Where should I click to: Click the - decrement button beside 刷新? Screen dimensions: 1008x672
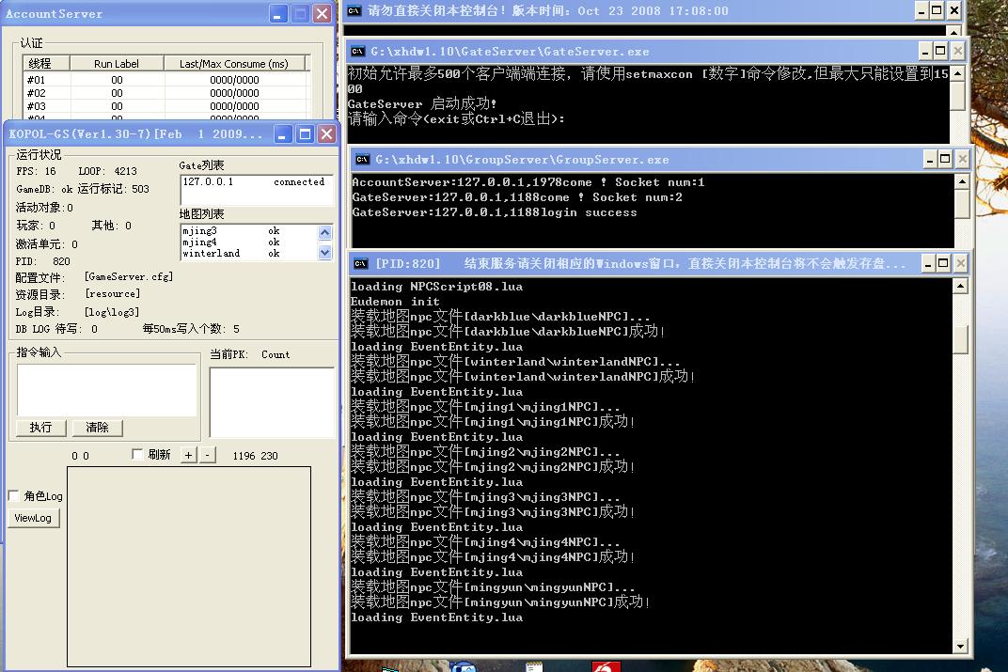pos(206,455)
